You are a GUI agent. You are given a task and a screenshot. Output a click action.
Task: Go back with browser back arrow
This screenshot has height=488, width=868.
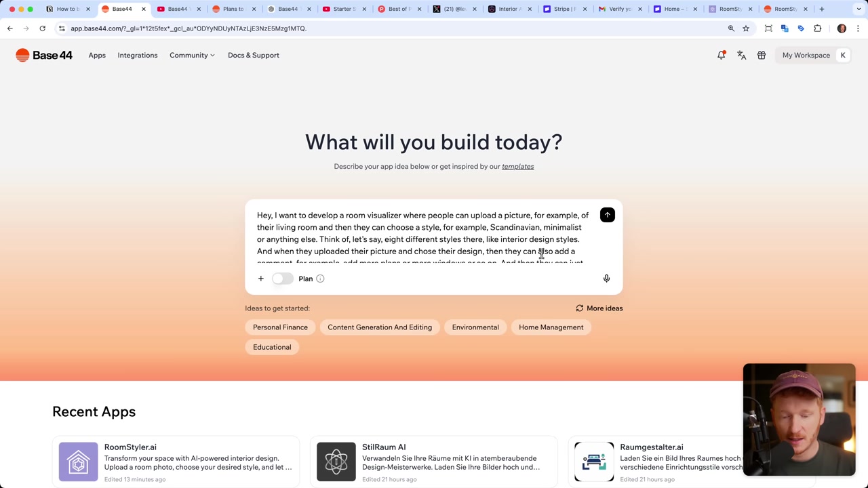[x=10, y=28]
